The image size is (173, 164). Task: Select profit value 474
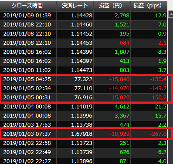125,125
